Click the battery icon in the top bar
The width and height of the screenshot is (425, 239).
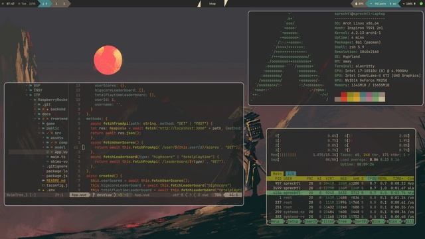pos(356,4)
